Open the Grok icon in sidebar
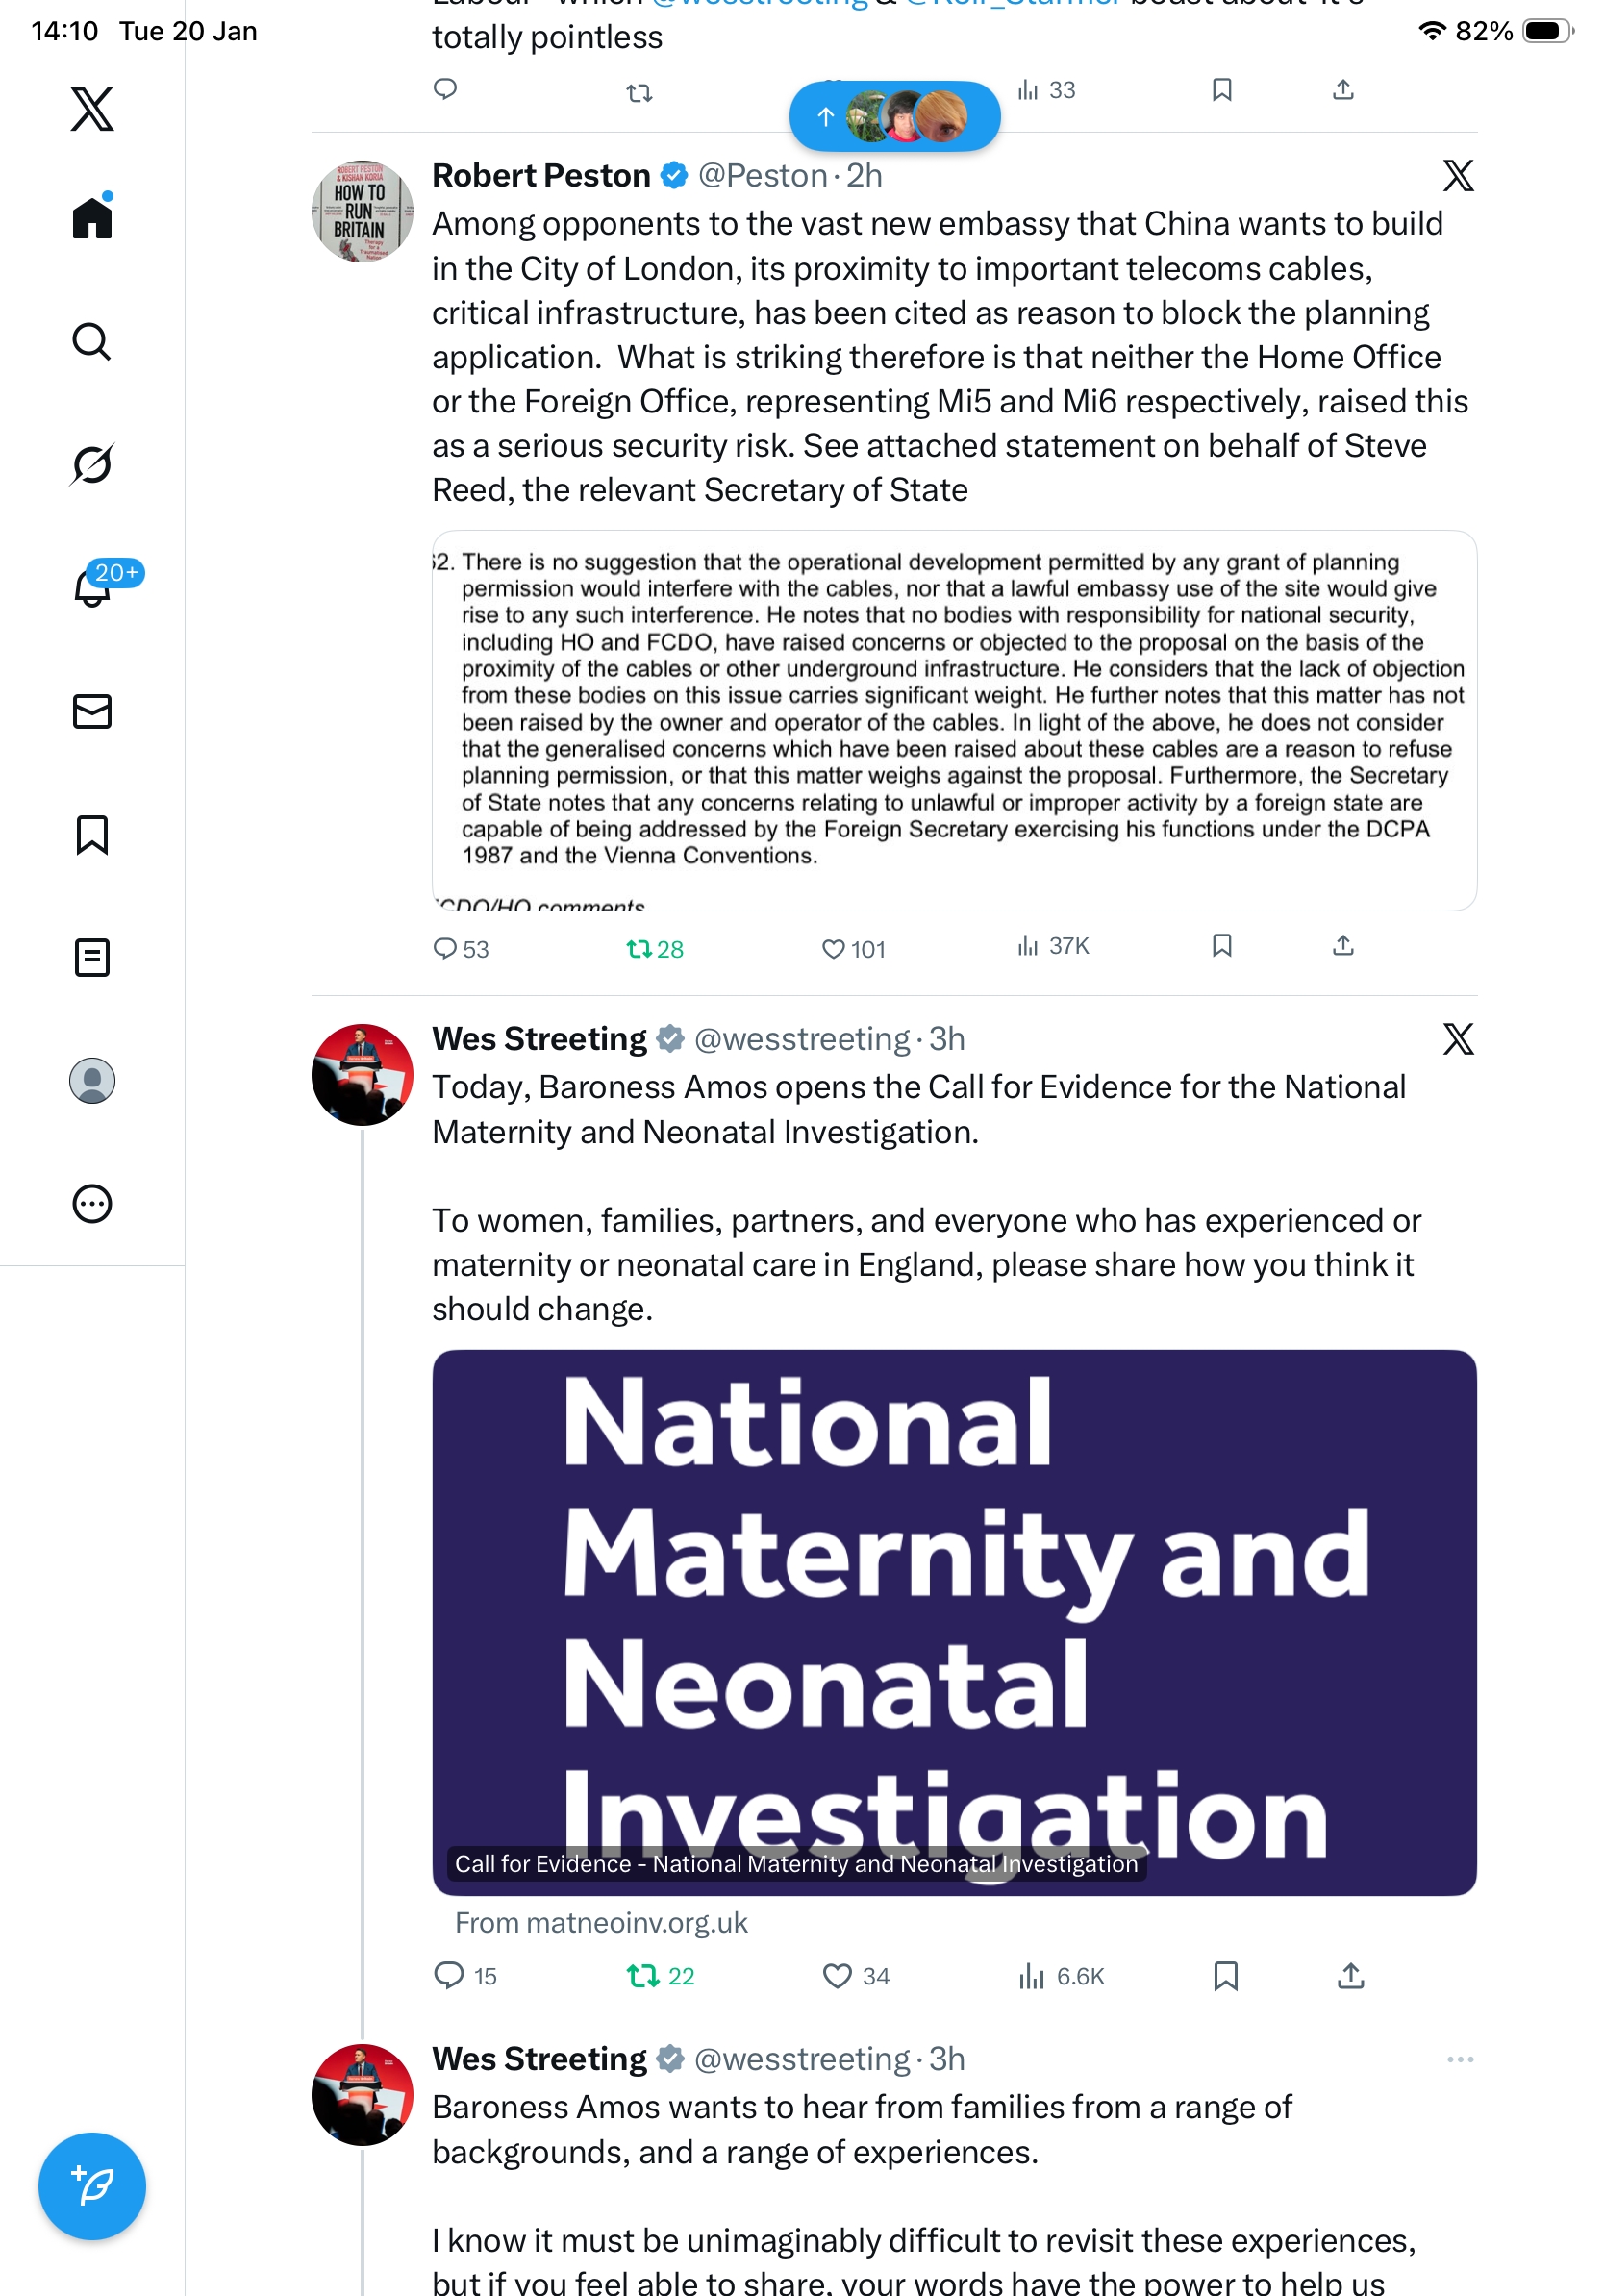This screenshot has height=2296, width=1604. [92, 464]
